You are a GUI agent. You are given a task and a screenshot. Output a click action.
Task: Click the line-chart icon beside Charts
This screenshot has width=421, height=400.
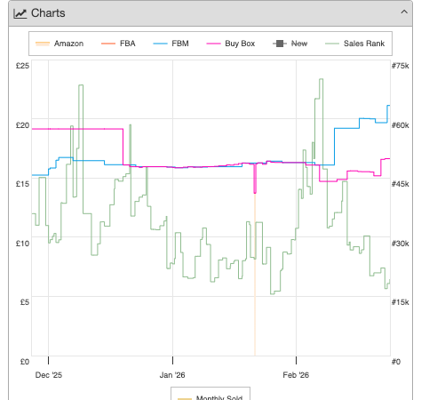pyautogui.click(x=20, y=13)
